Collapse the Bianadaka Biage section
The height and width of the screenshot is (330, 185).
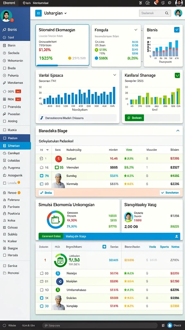pyautogui.click(x=178, y=131)
